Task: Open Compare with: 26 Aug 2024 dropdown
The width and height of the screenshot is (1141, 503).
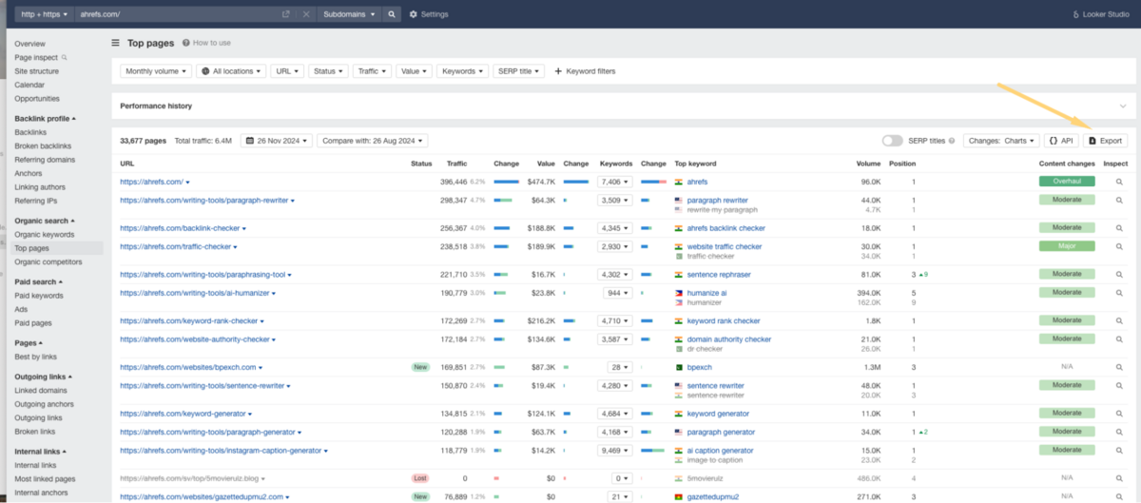Action: (373, 141)
